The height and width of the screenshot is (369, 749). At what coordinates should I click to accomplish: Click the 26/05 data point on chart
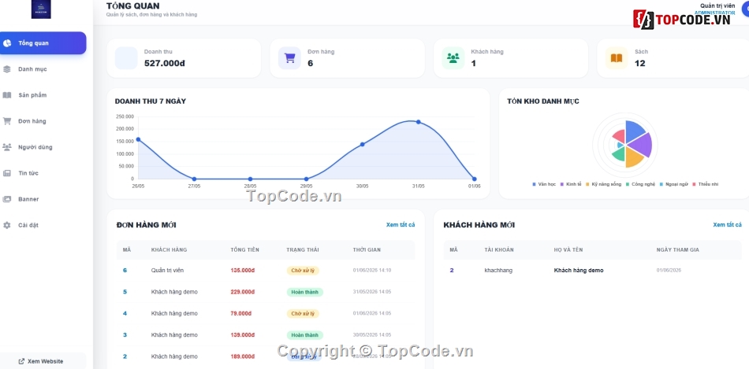[x=138, y=140]
